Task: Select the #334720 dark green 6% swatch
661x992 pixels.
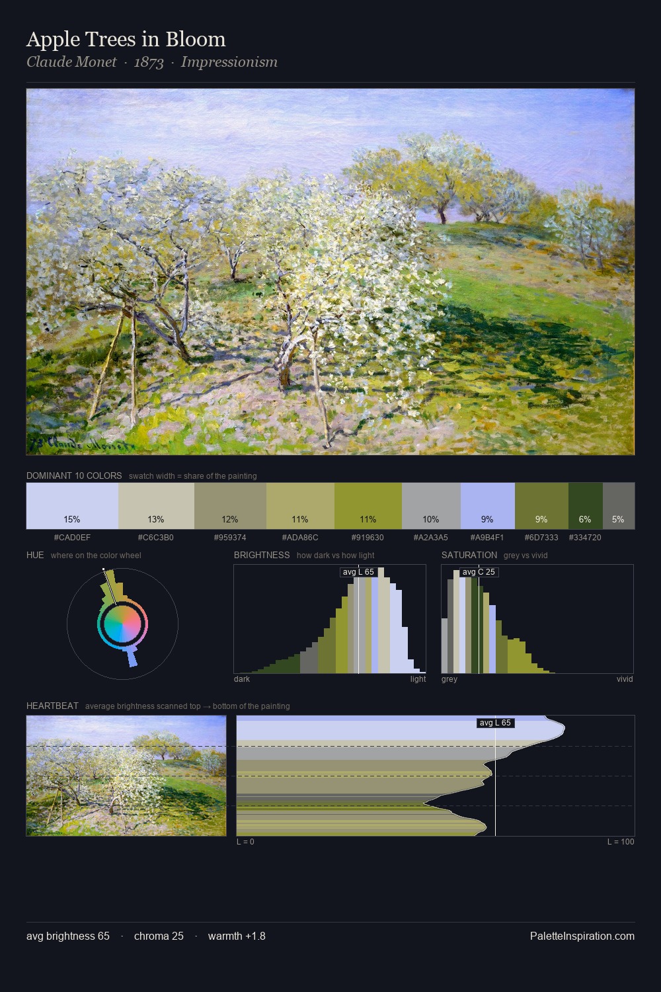Action: tap(586, 506)
